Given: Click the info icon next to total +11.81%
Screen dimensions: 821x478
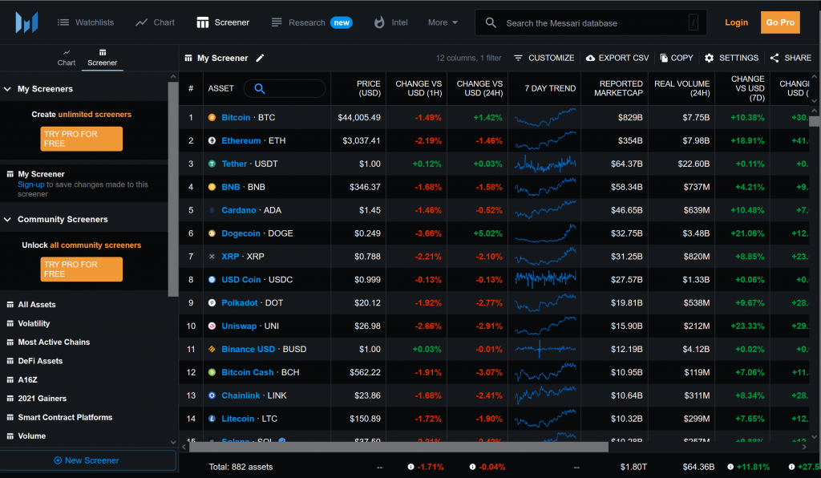Looking at the screenshot, I should pyautogui.click(x=730, y=467).
